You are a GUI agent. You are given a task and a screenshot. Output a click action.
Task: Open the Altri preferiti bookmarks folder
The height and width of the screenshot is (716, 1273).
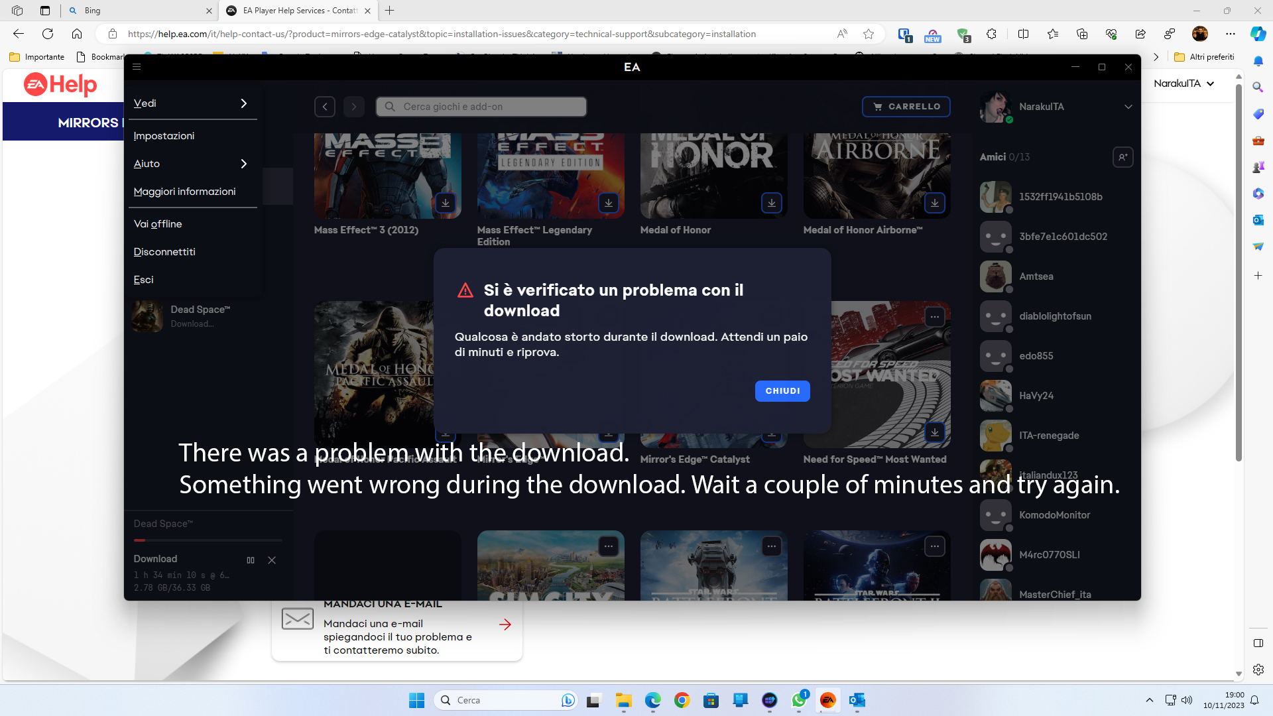(x=1204, y=57)
